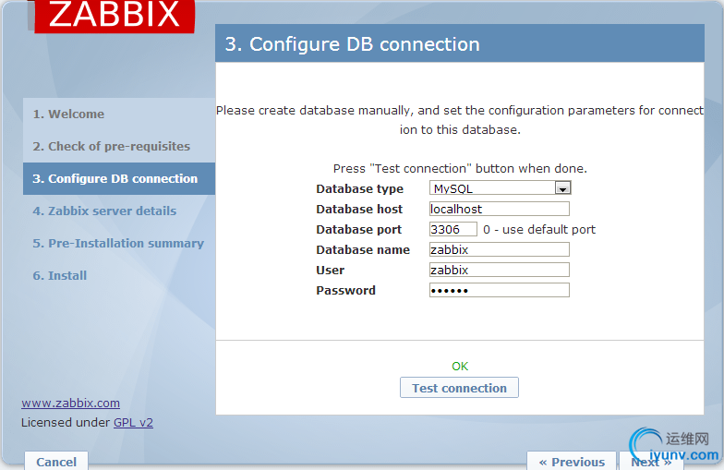Click the 'User' label

pyautogui.click(x=331, y=270)
